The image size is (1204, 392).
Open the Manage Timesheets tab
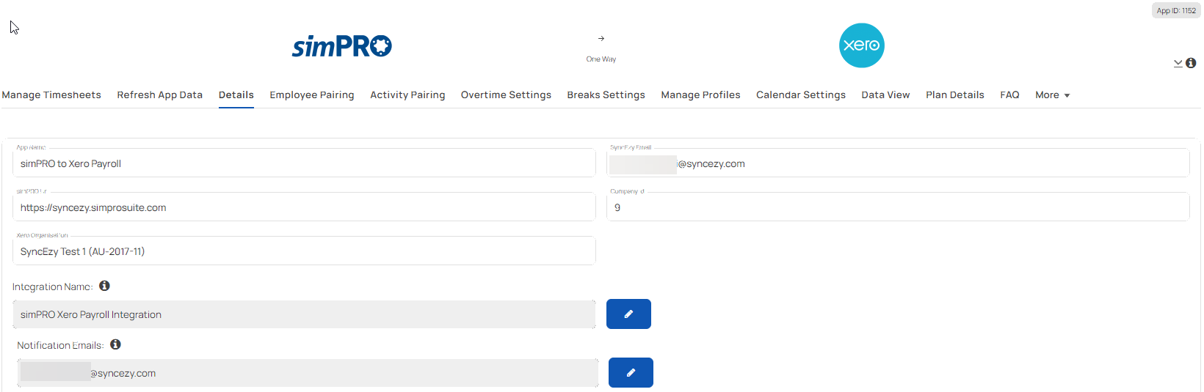coord(51,95)
